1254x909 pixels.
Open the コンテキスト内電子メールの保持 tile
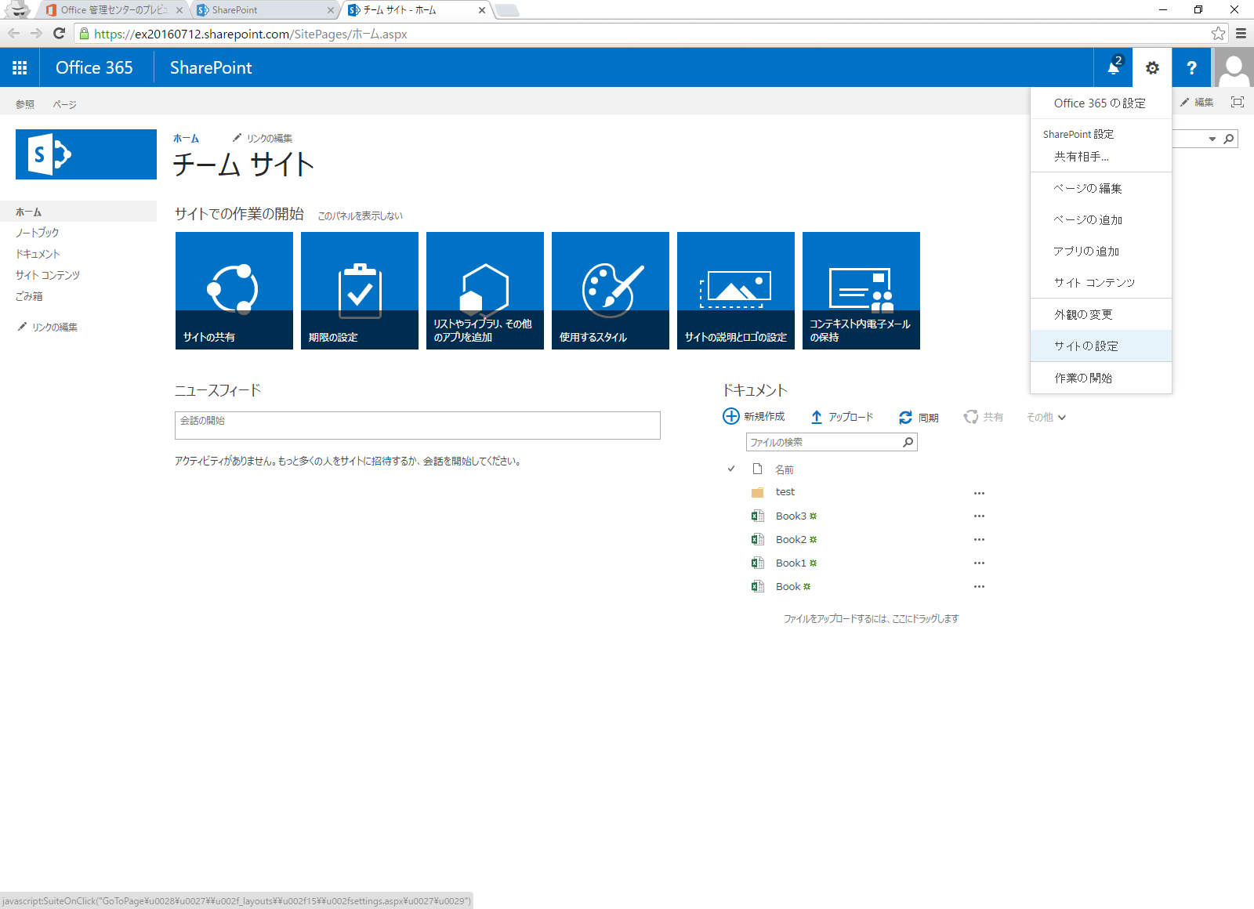click(861, 291)
